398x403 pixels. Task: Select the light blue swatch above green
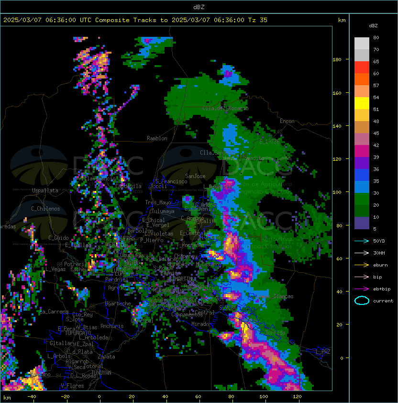click(362, 187)
